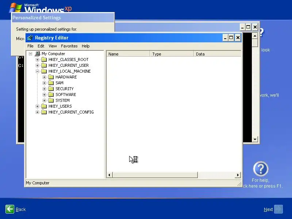Screen dimensions: 292x219
Task: Click the Registry Editor title bar icon
Action: (x=30, y=38)
